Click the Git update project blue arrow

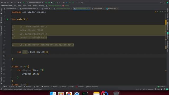[67, 3]
